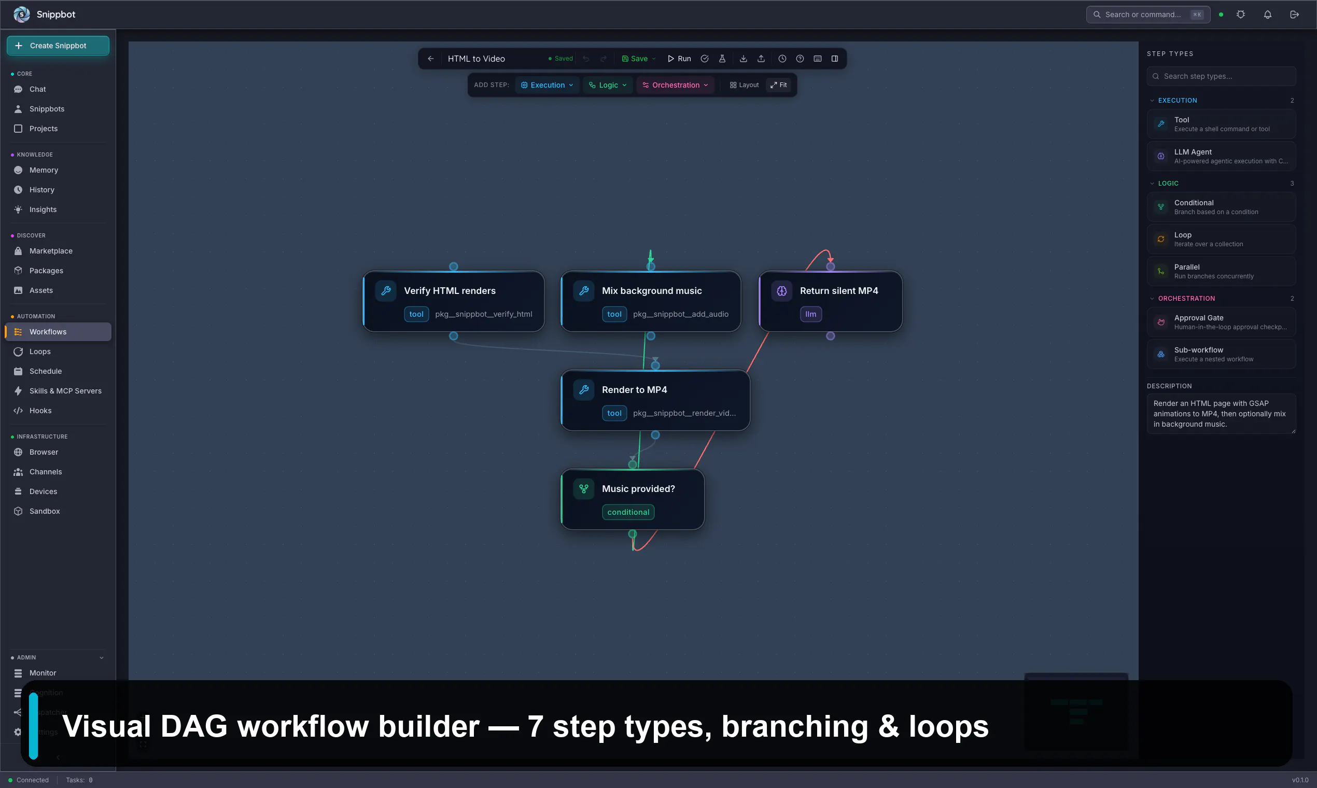Viewport: 1317px width, 788px height.
Task: Click the Description text area
Action: pyautogui.click(x=1221, y=414)
